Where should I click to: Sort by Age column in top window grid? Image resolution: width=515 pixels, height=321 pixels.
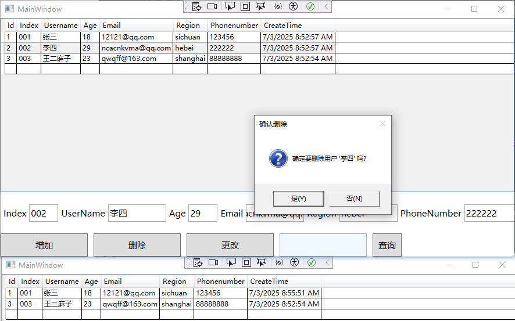[90, 25]
